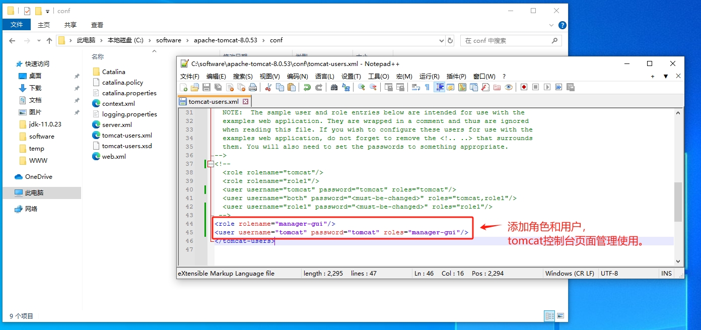
Task: Click the 在 conf 中搜索 search box
Action: (x=511, y=41)
